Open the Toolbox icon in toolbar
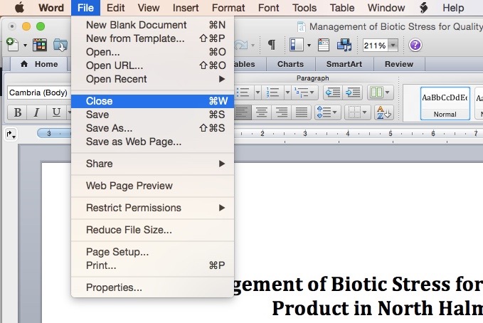Screen dimensions: 483x323 (323, 45)
